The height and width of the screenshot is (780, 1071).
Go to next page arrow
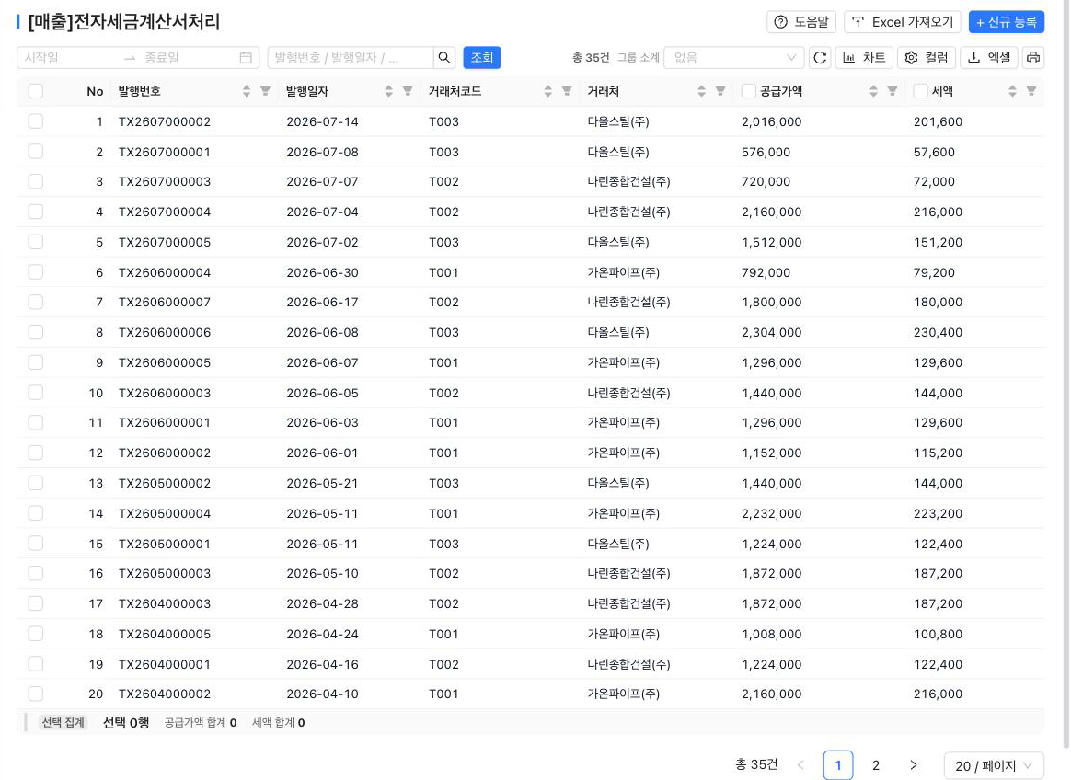[914, 765]
